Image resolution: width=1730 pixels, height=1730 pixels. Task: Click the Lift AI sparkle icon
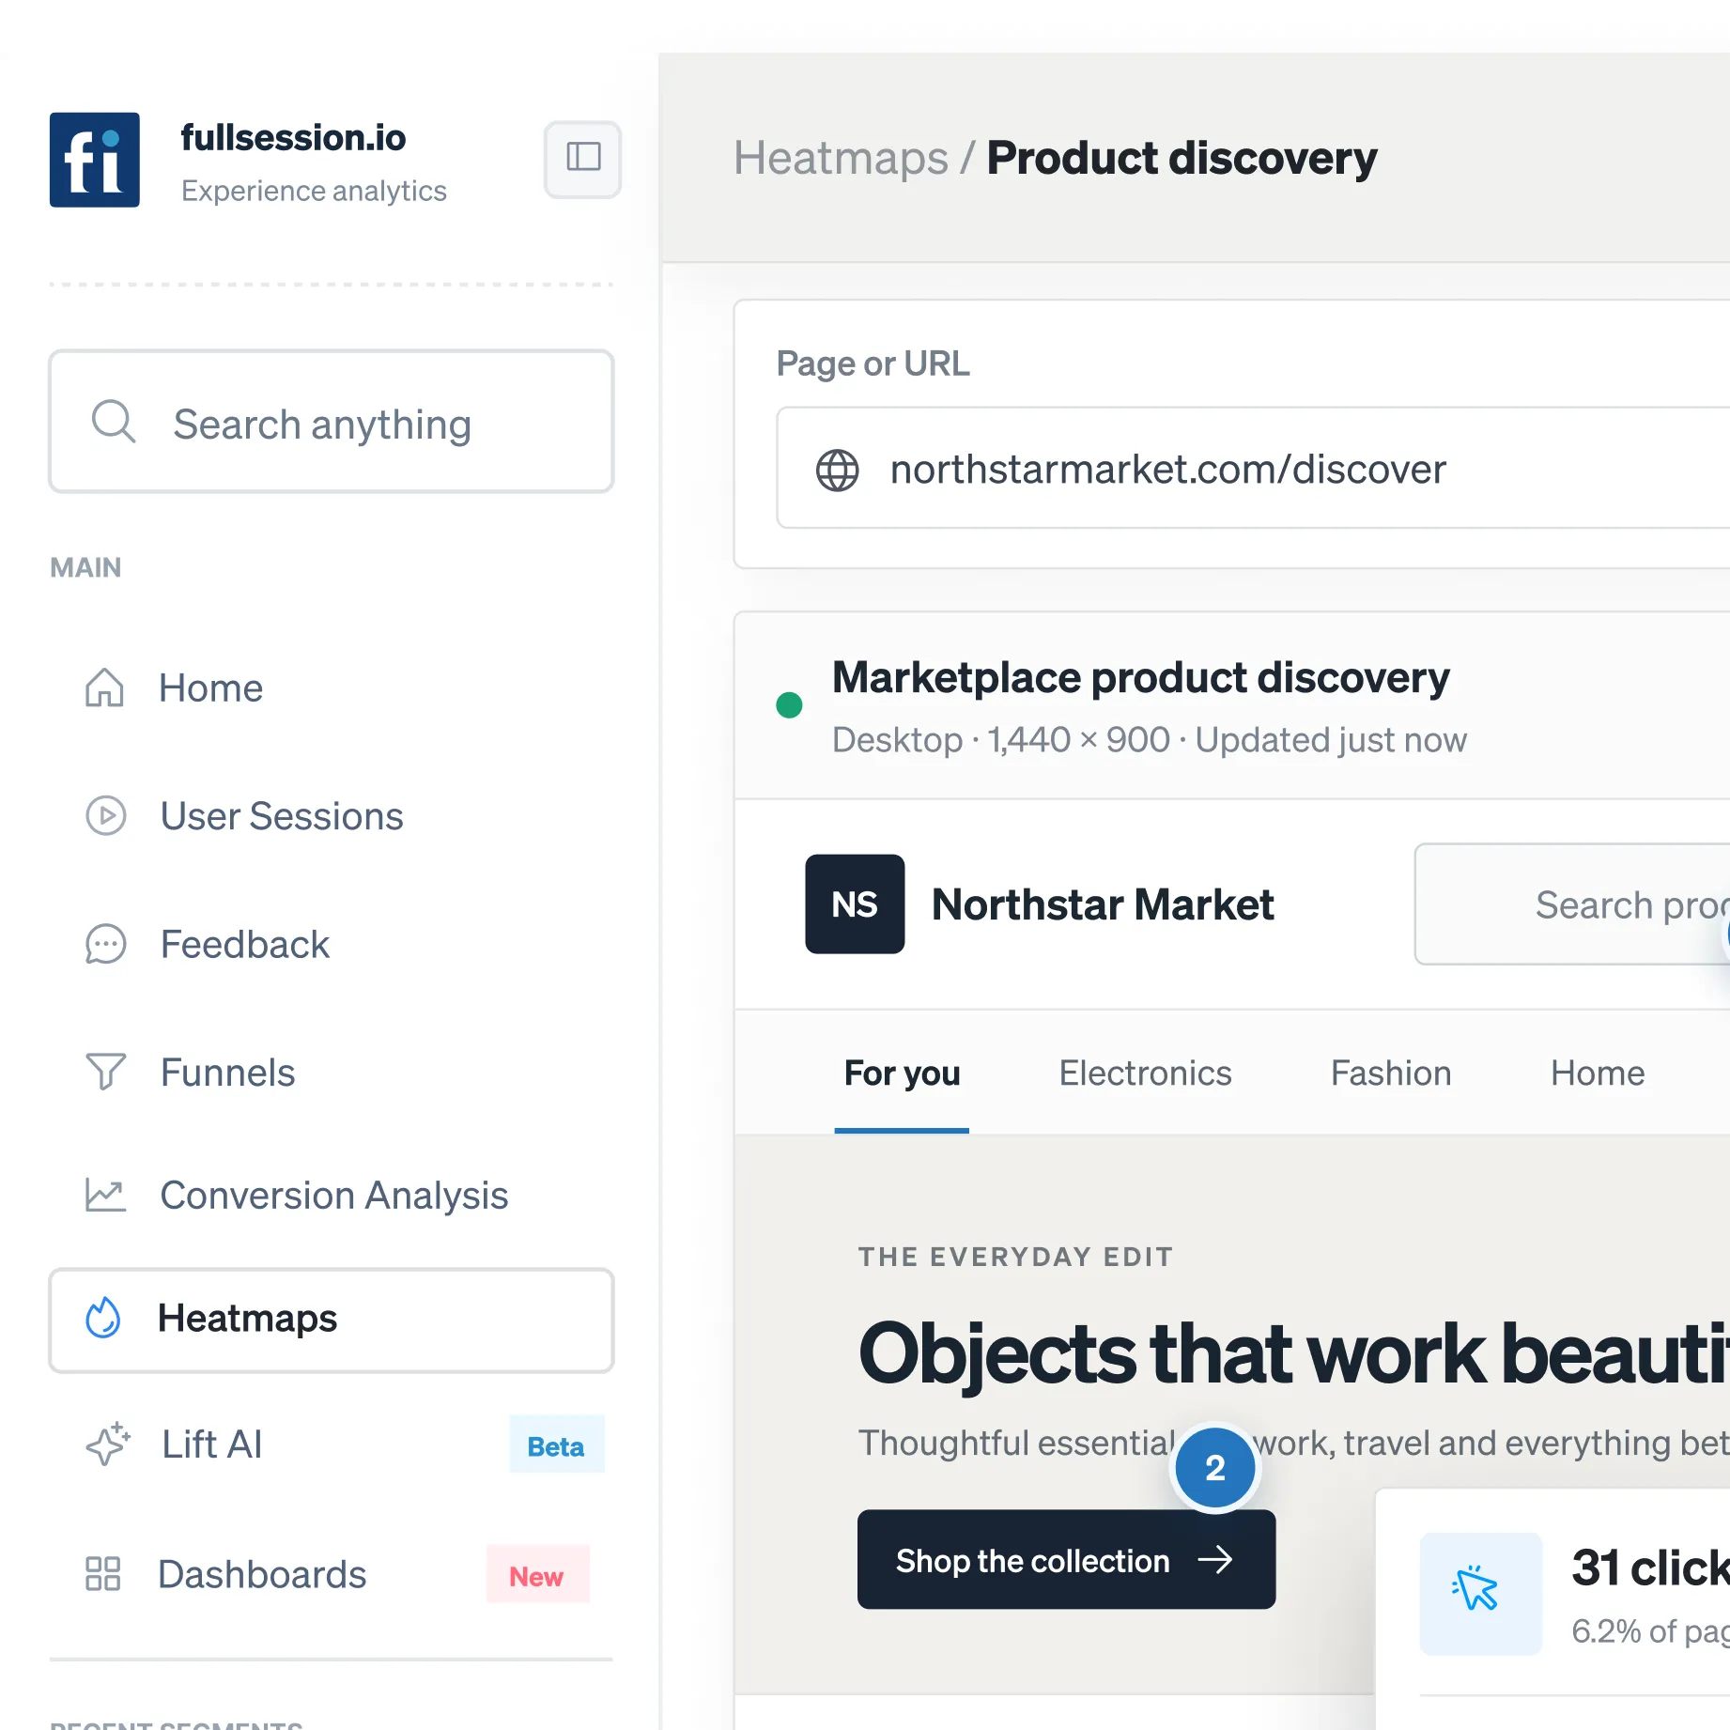(107, 1444)
